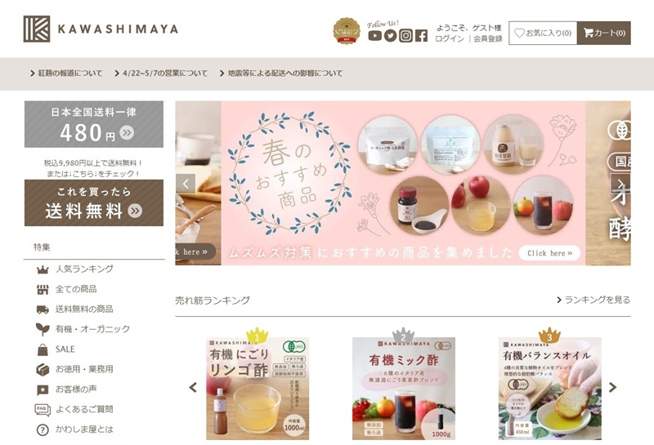Open the カート shopping cart
654x445 pixels.
[604, 33]
